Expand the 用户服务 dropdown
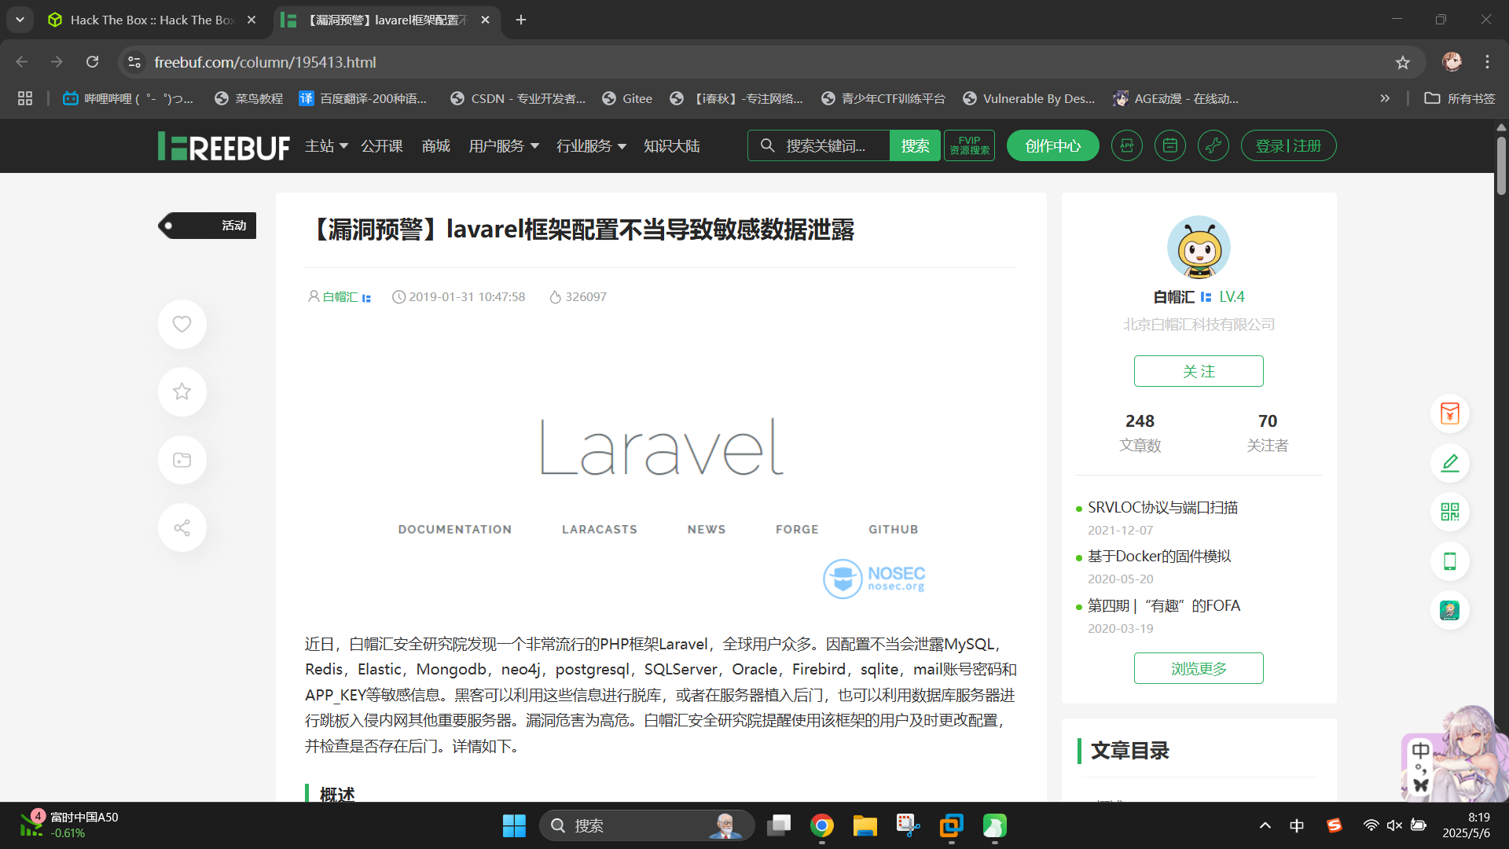Viewport: 1509px width, 849px height. coord(504,146)
